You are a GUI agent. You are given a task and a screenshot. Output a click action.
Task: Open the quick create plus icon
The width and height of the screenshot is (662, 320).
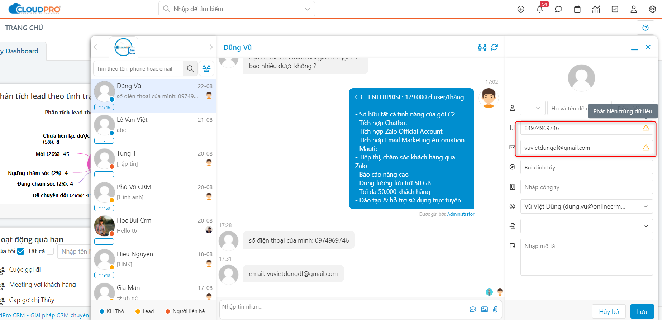point(521,9)
